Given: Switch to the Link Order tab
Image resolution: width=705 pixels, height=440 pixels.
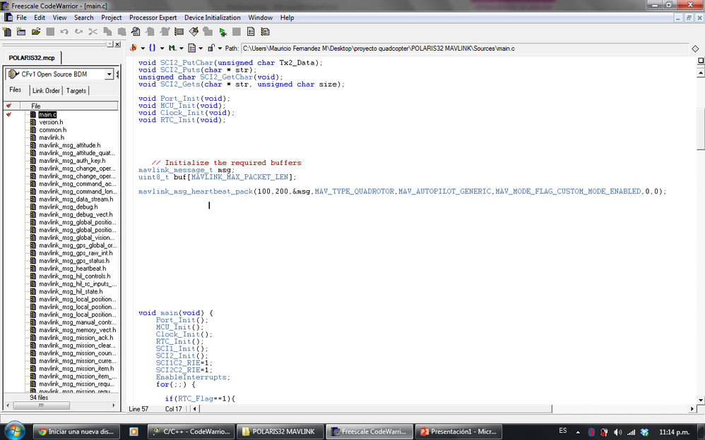Looking at the screenshot, I should click(x=46, y=90).
